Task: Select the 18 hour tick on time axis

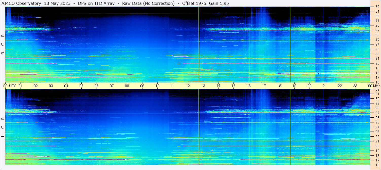Action: [279, 86]
